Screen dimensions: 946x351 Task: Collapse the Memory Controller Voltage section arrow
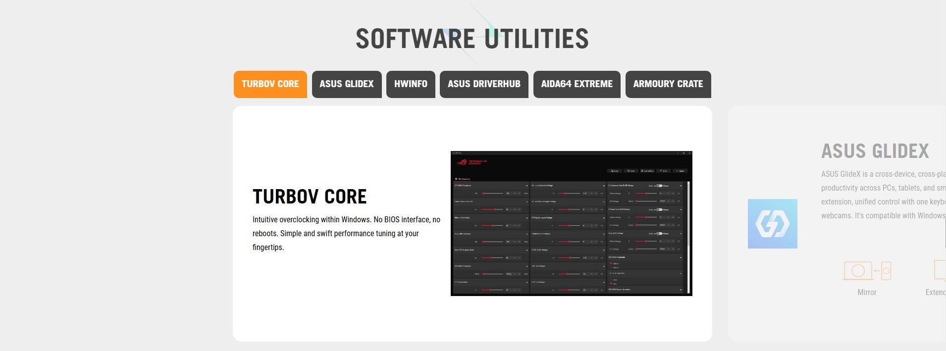coord(604,186)
